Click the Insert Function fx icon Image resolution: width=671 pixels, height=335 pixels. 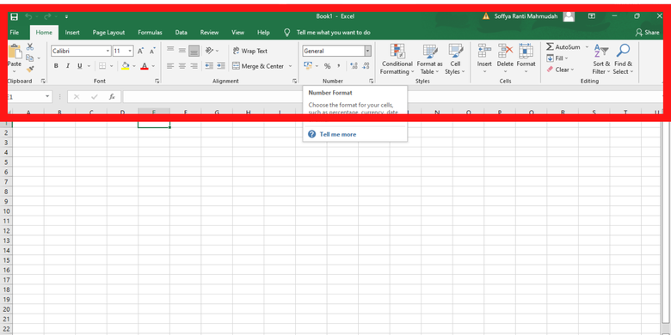(112, 97)
